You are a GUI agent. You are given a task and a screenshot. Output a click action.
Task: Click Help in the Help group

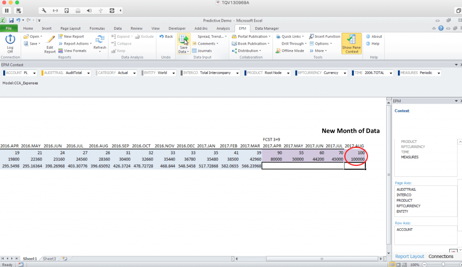pyautogui.click(x=373, y=44)
